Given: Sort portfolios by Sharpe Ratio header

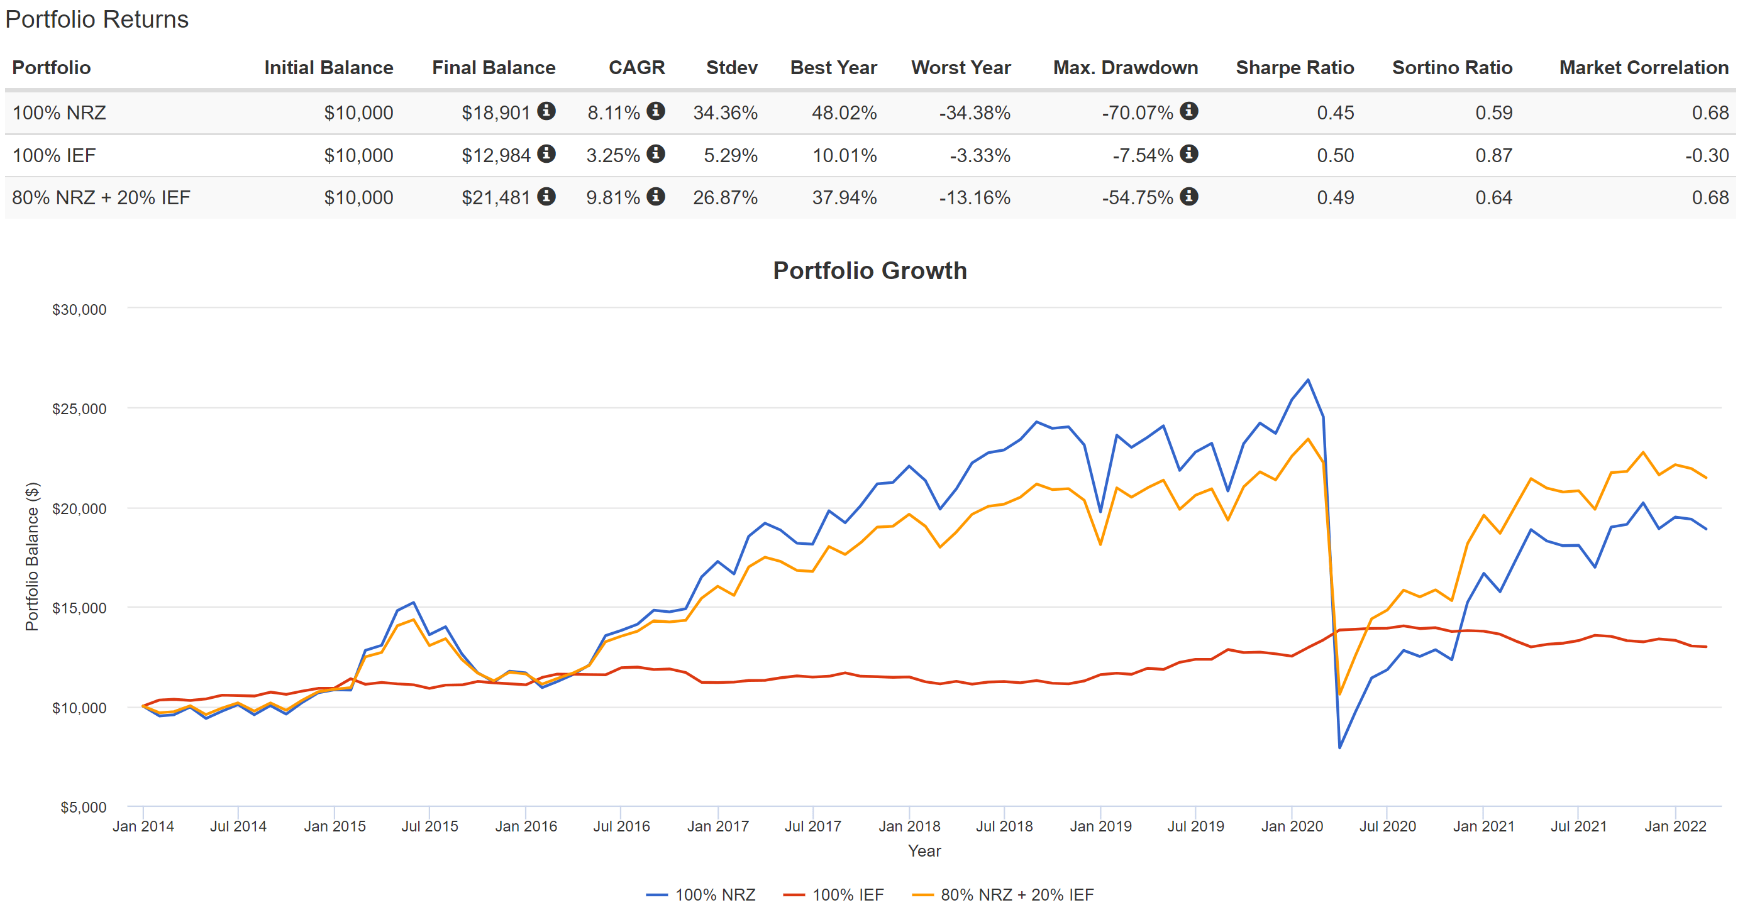Looking at the screenshot, I should 1294,67.
